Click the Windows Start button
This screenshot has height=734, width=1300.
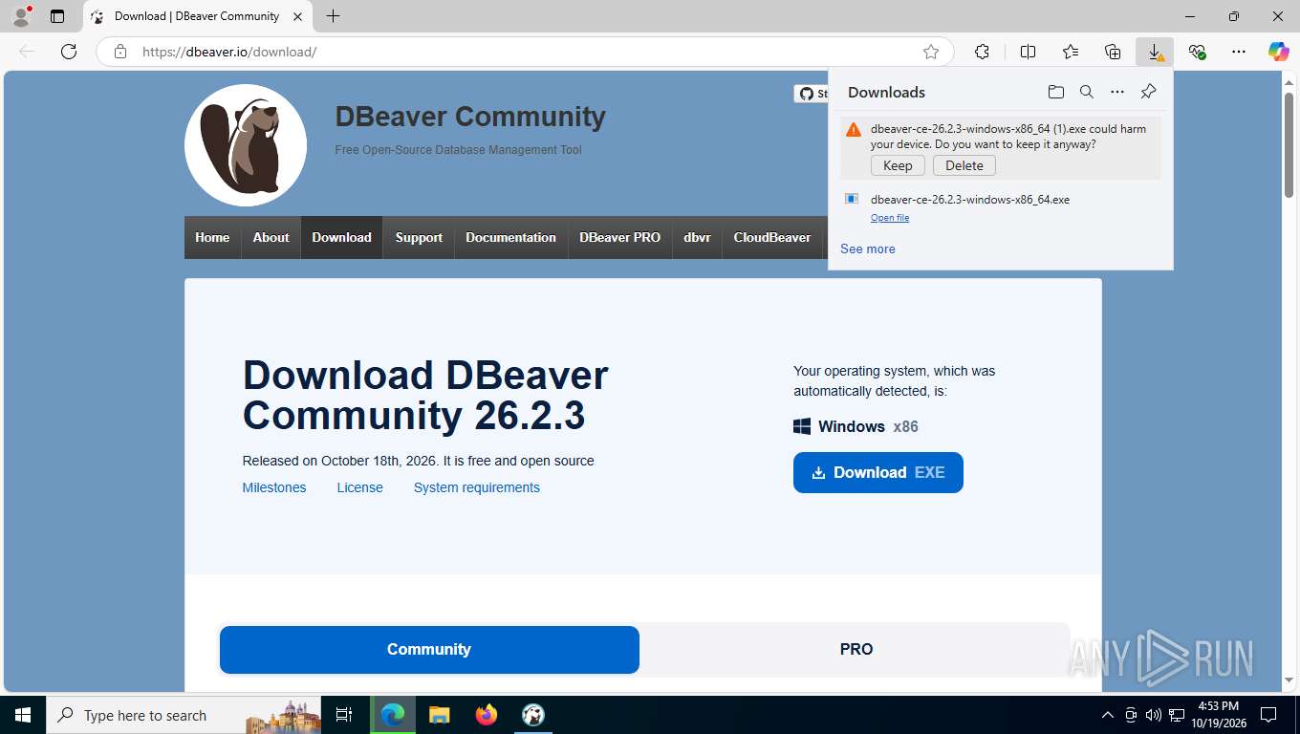[x=23, y=715]
